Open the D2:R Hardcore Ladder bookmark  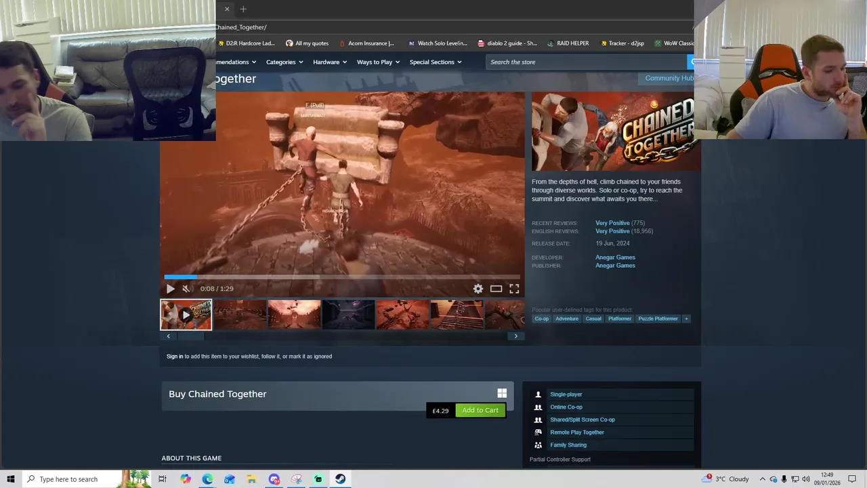point(245,43)
